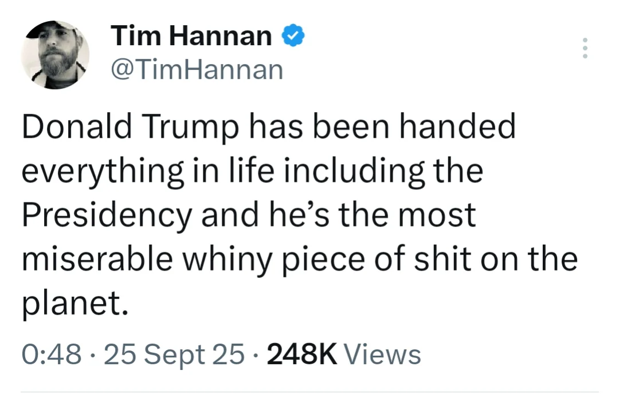Click the overflow menu dots at top right
619x394 pixels.
pos(585,47)
